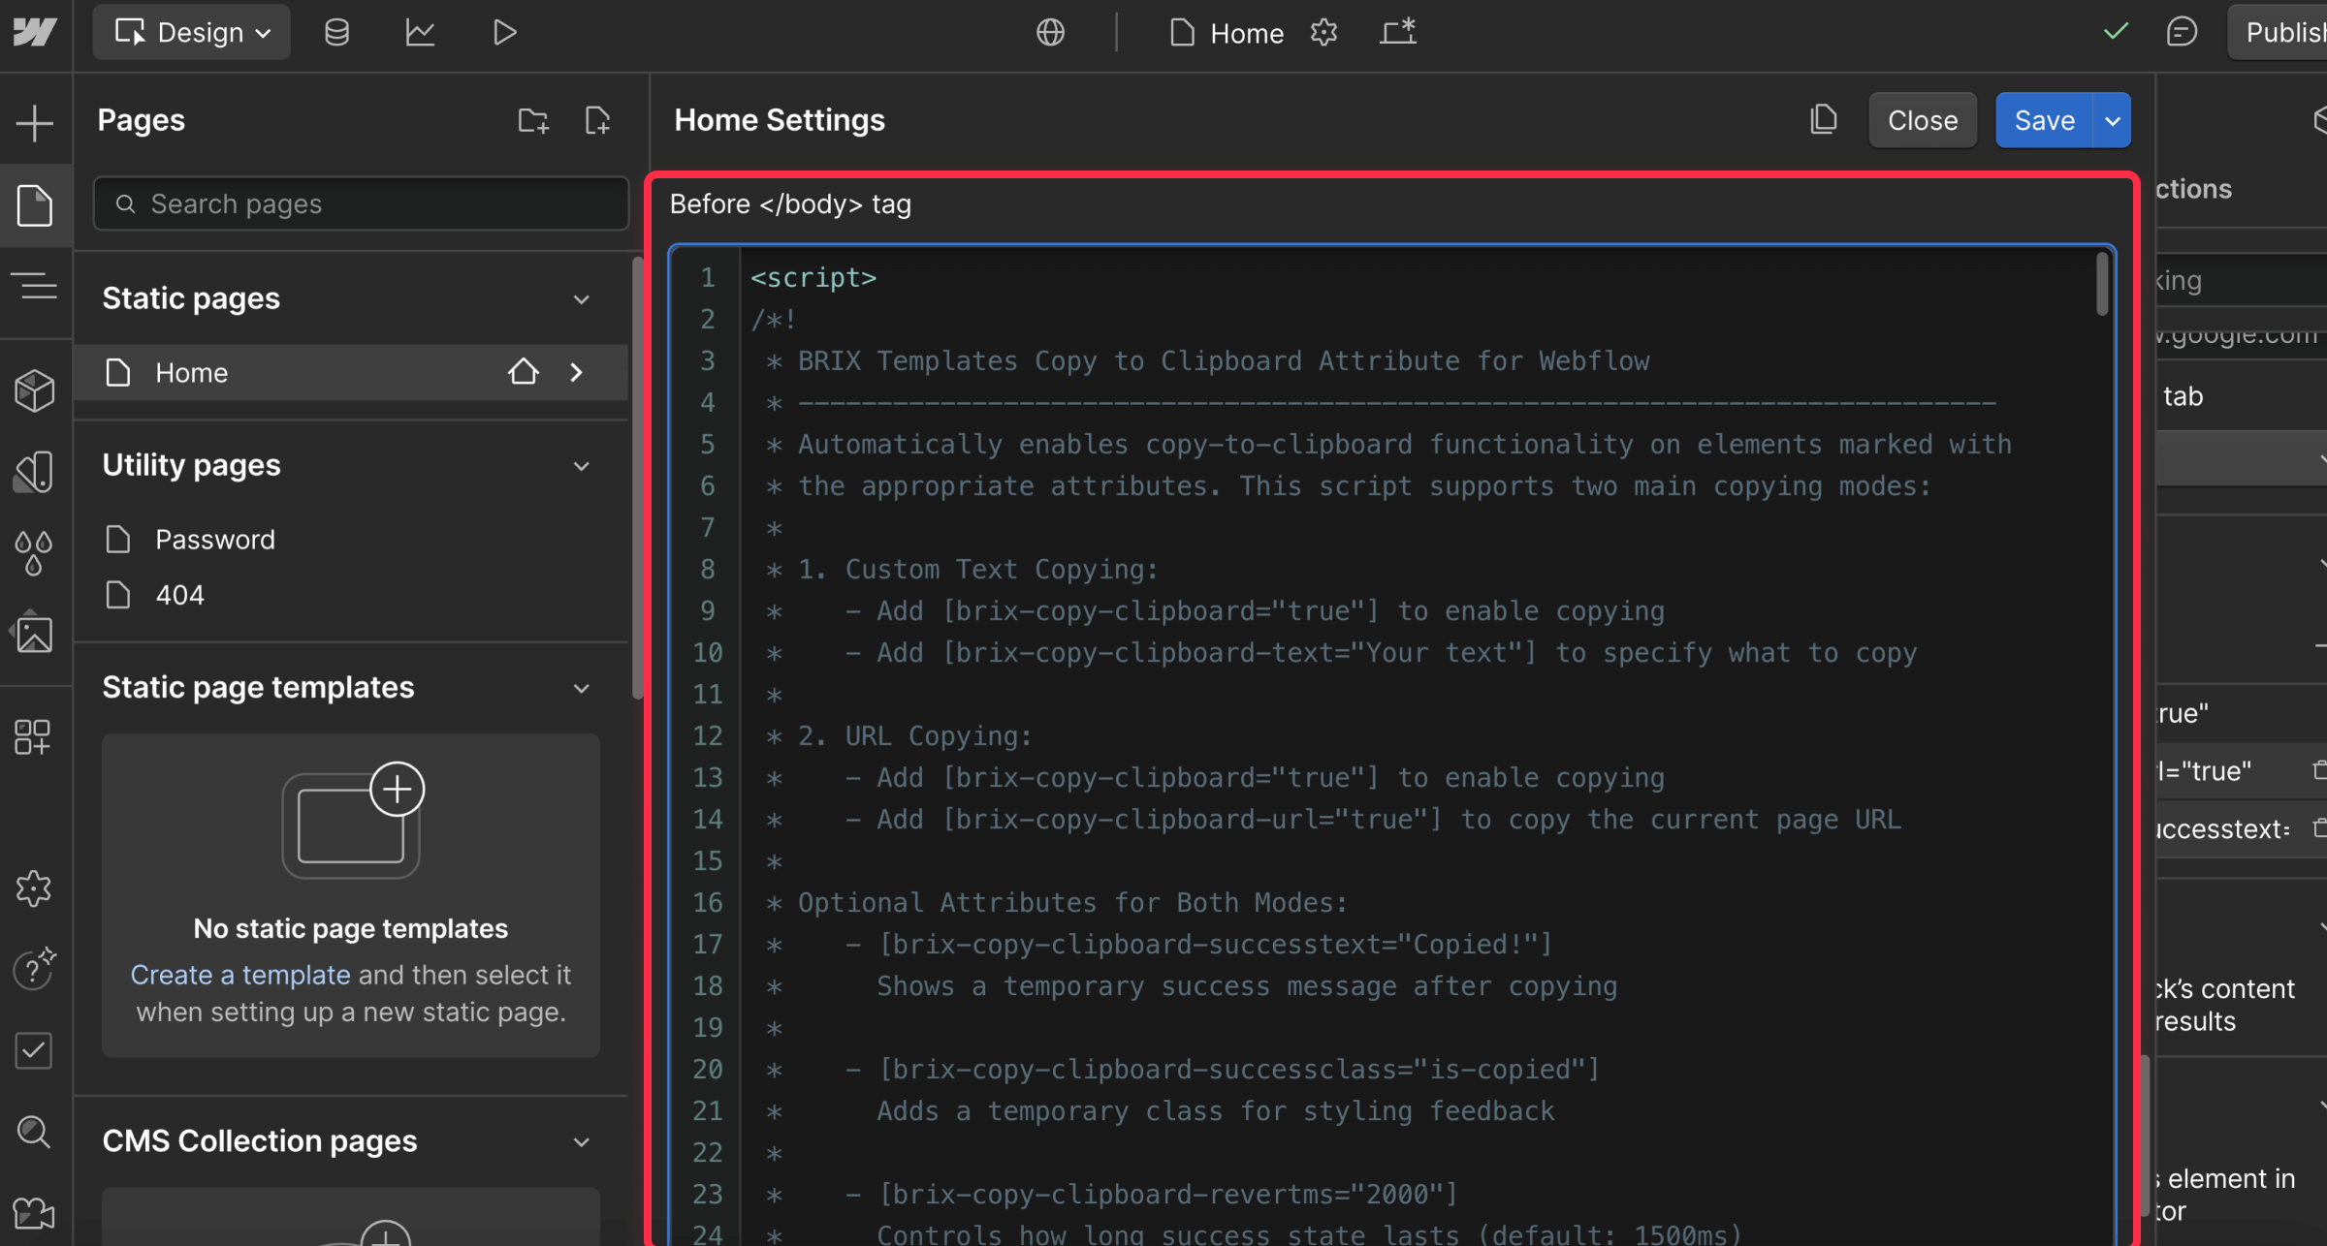Open the comments icon
Viewport: 2327px width, 1246px height.
coord(2182,33)
